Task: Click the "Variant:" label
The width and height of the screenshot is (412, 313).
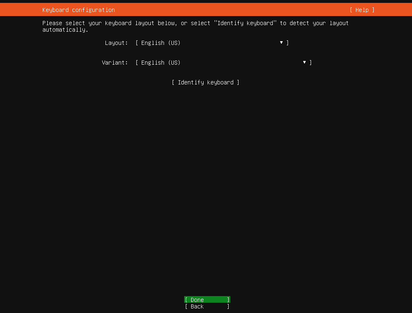Action: tap(115, 63)
